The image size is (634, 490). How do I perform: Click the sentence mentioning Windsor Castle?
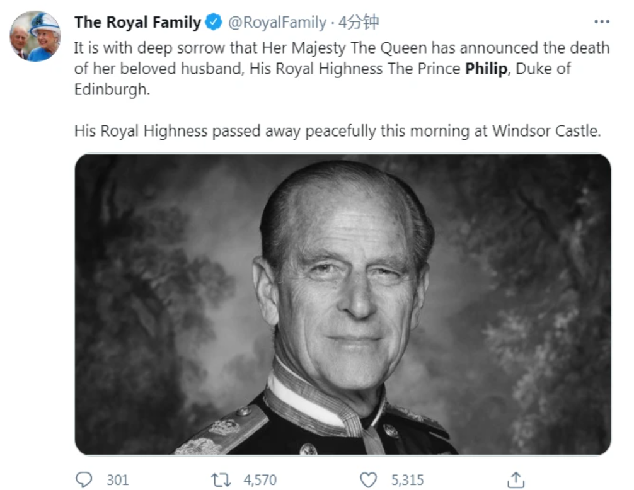tap(337, 130)
